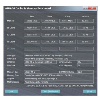Click the greyed L4 Cache label
Image resolution: width=100 pixels, height=99 pixels.
tap(11, 49)
